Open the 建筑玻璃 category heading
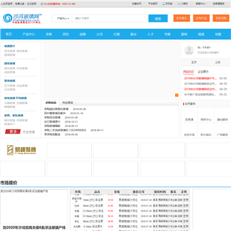The height and width of the screenshot is (231, 231). (10, 64)
